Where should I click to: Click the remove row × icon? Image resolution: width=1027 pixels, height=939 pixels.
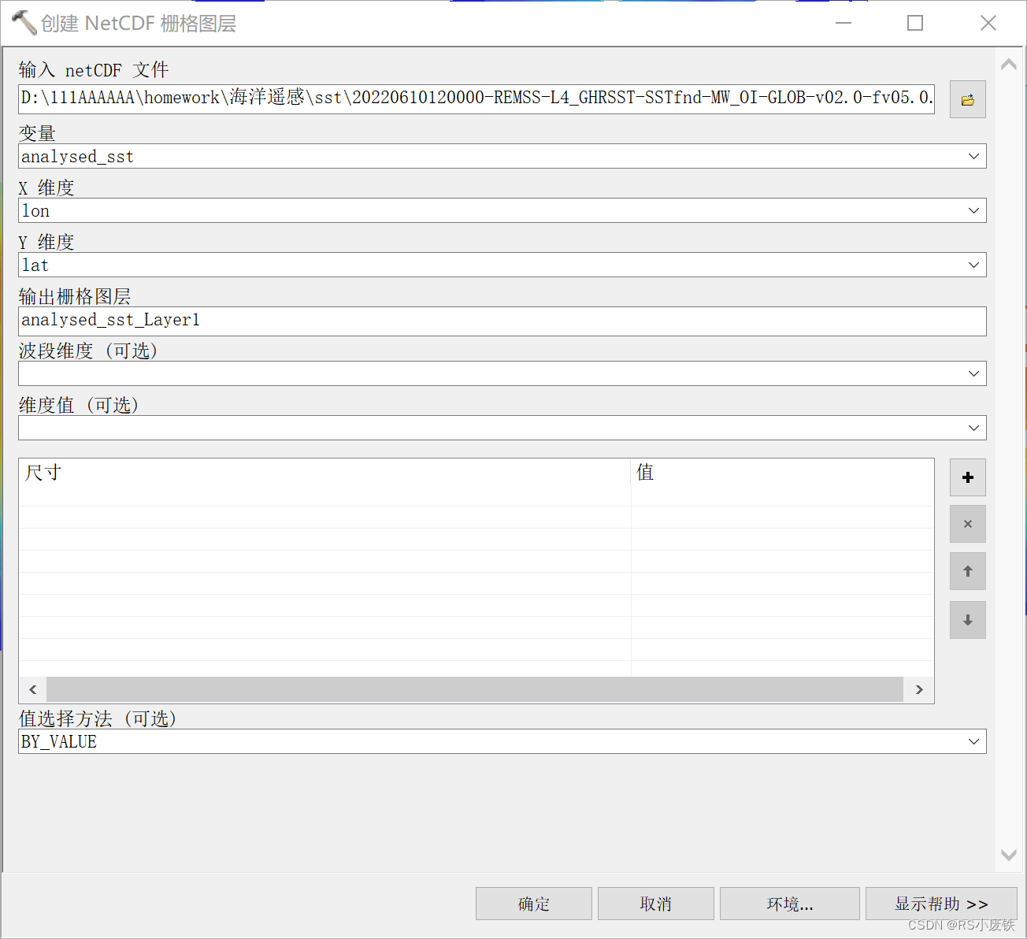967,524
